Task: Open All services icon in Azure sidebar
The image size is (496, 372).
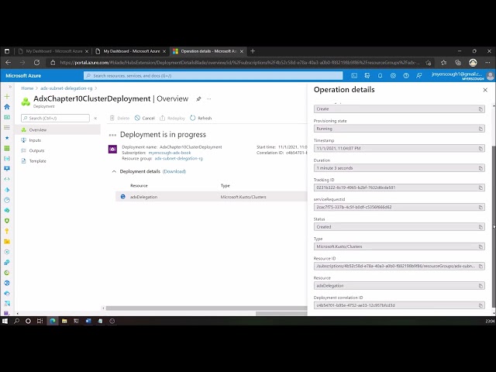Action: pyautogui.click(x=7, y=127)
